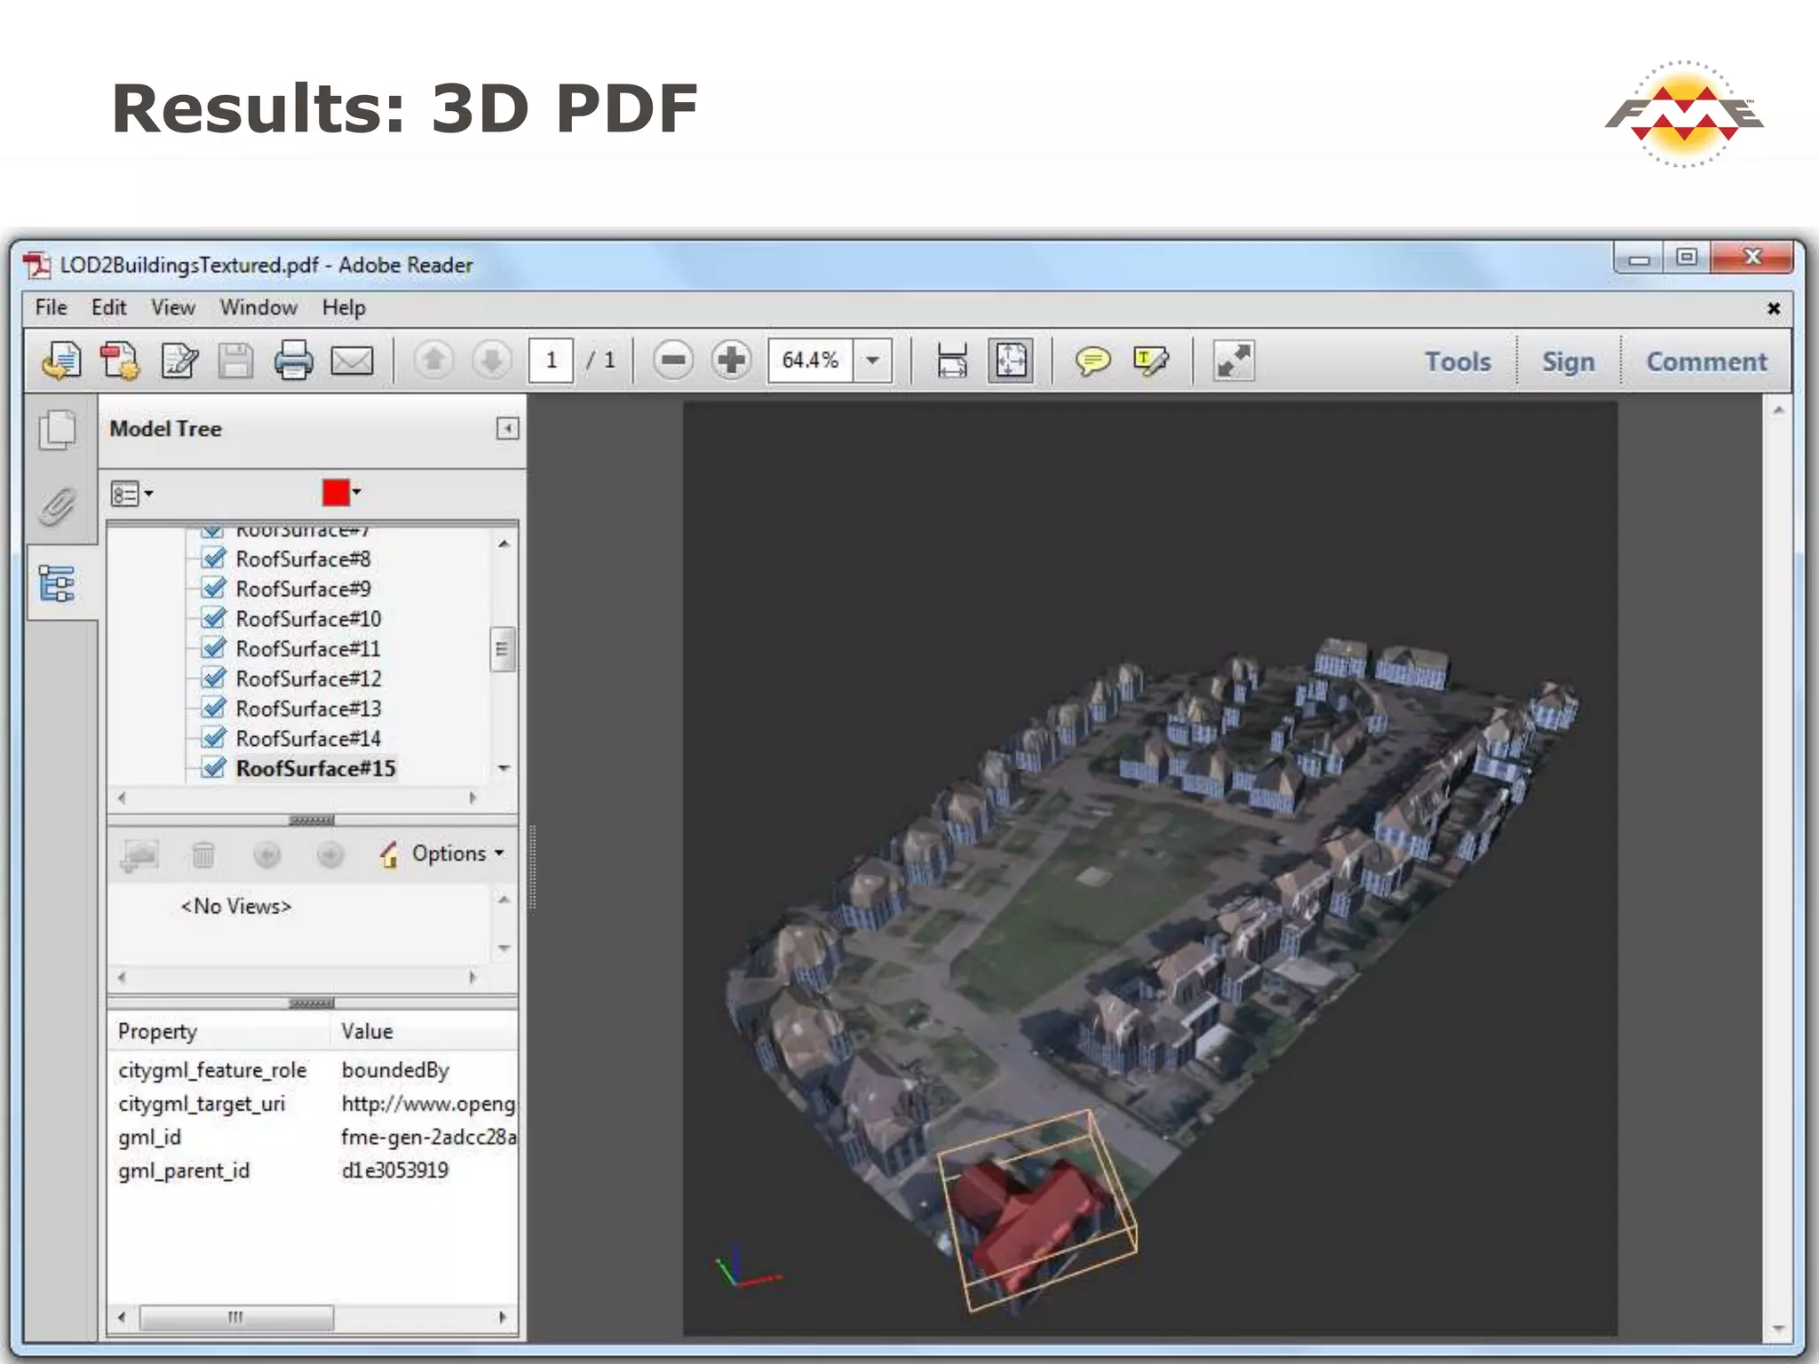Image resolution: width=1819 pixels, height=1364 pixels.
Task: Click the model tree vertical scrollbar thumb
Action: click(x=502, y=649)
